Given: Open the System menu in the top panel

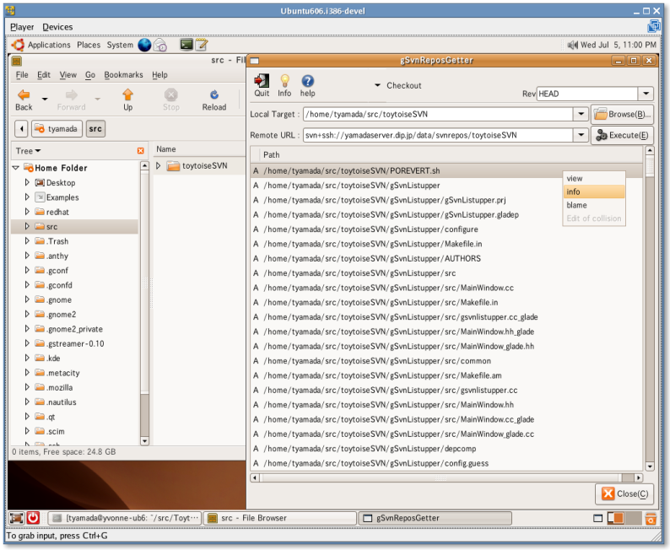Looking at the screenshot, I should [120, 45].
